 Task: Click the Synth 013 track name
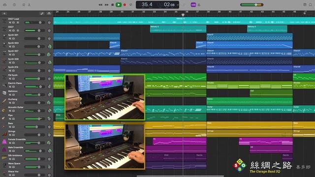[x=13, y=67]
